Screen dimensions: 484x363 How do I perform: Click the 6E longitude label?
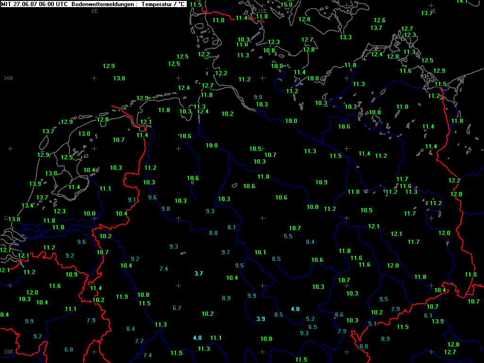click(x=95, y=10)
